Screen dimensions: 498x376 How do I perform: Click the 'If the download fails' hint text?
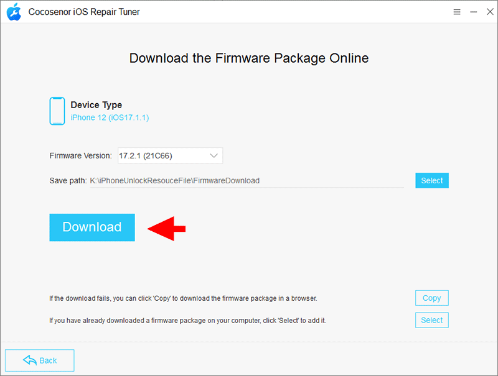[x=183, y=298]
